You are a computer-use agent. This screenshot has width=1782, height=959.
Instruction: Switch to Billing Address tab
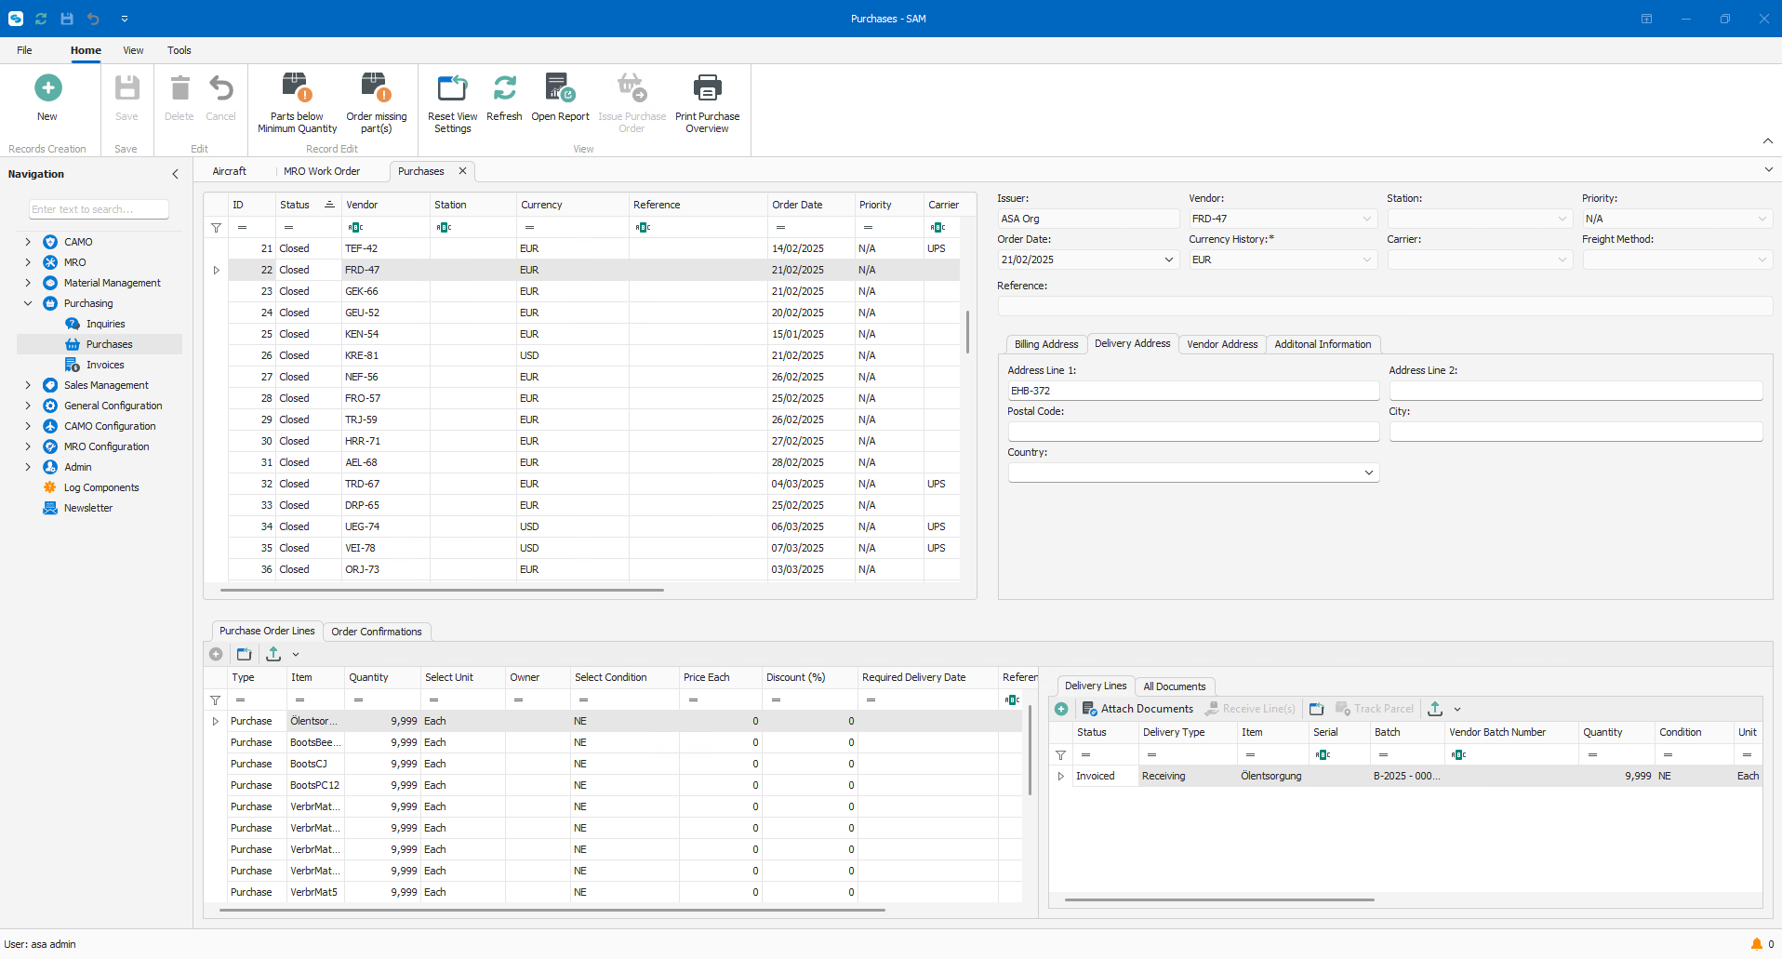click(1045, 344)
